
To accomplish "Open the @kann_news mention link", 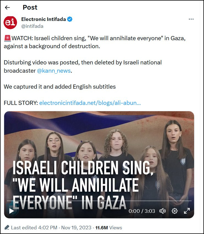I will pyautogui.click(x=54, y=70).
